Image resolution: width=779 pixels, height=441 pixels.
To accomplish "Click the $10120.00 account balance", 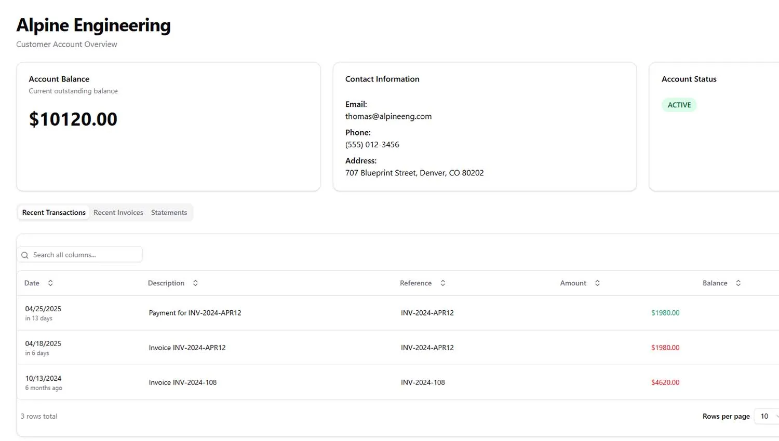I will [x=73, y=119].
